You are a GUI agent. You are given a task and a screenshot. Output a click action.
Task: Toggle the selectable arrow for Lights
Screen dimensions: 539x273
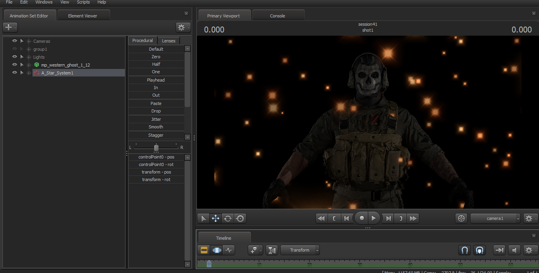tap(22, 57)
